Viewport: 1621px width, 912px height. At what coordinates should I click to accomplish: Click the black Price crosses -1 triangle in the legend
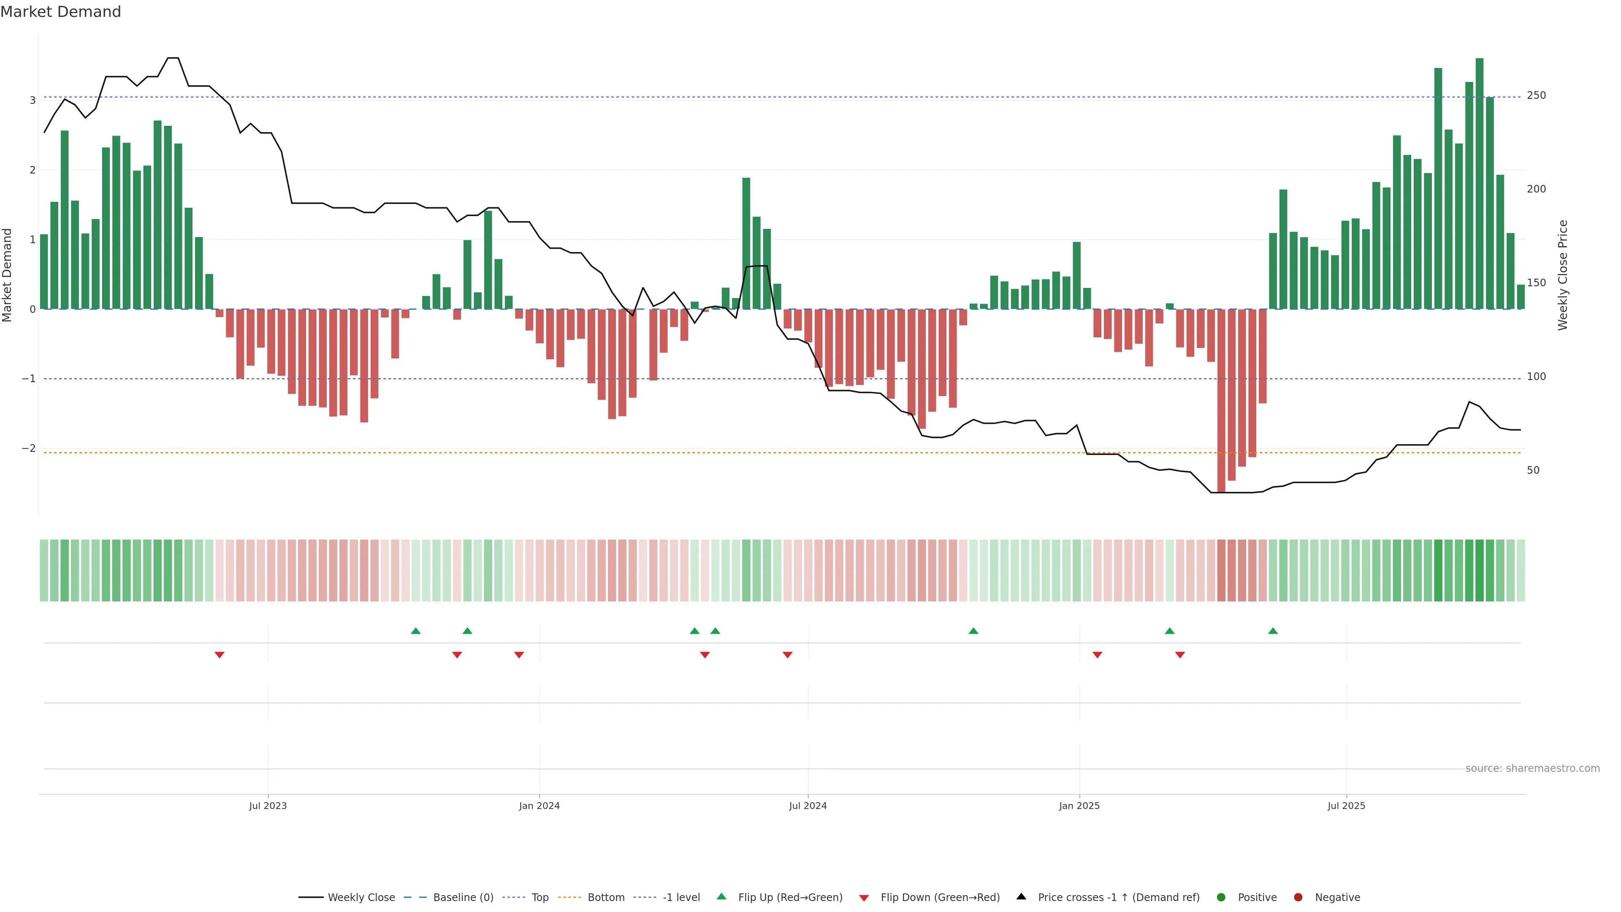(1021, 896)
